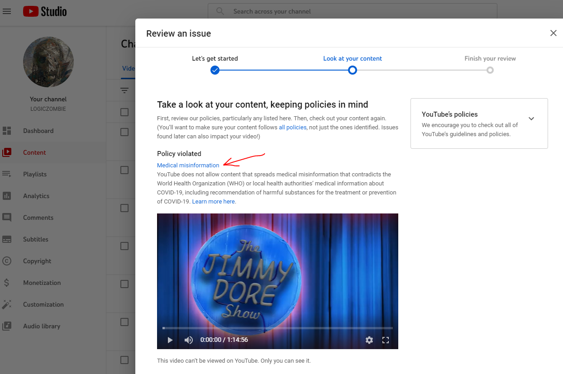Viewport: 563px width, 374px height.
Task: Open the filter icon in content list
Action: (x=124, y=90)
